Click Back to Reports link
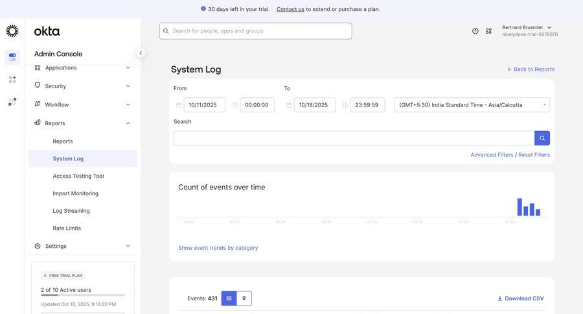The image size is (583, 314). (x=531, y=69)
